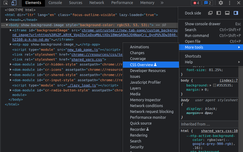This screenshot has width=243, height=152.
Task: Open Search tool in More tools submenu
Action: (x=151, y=141)
